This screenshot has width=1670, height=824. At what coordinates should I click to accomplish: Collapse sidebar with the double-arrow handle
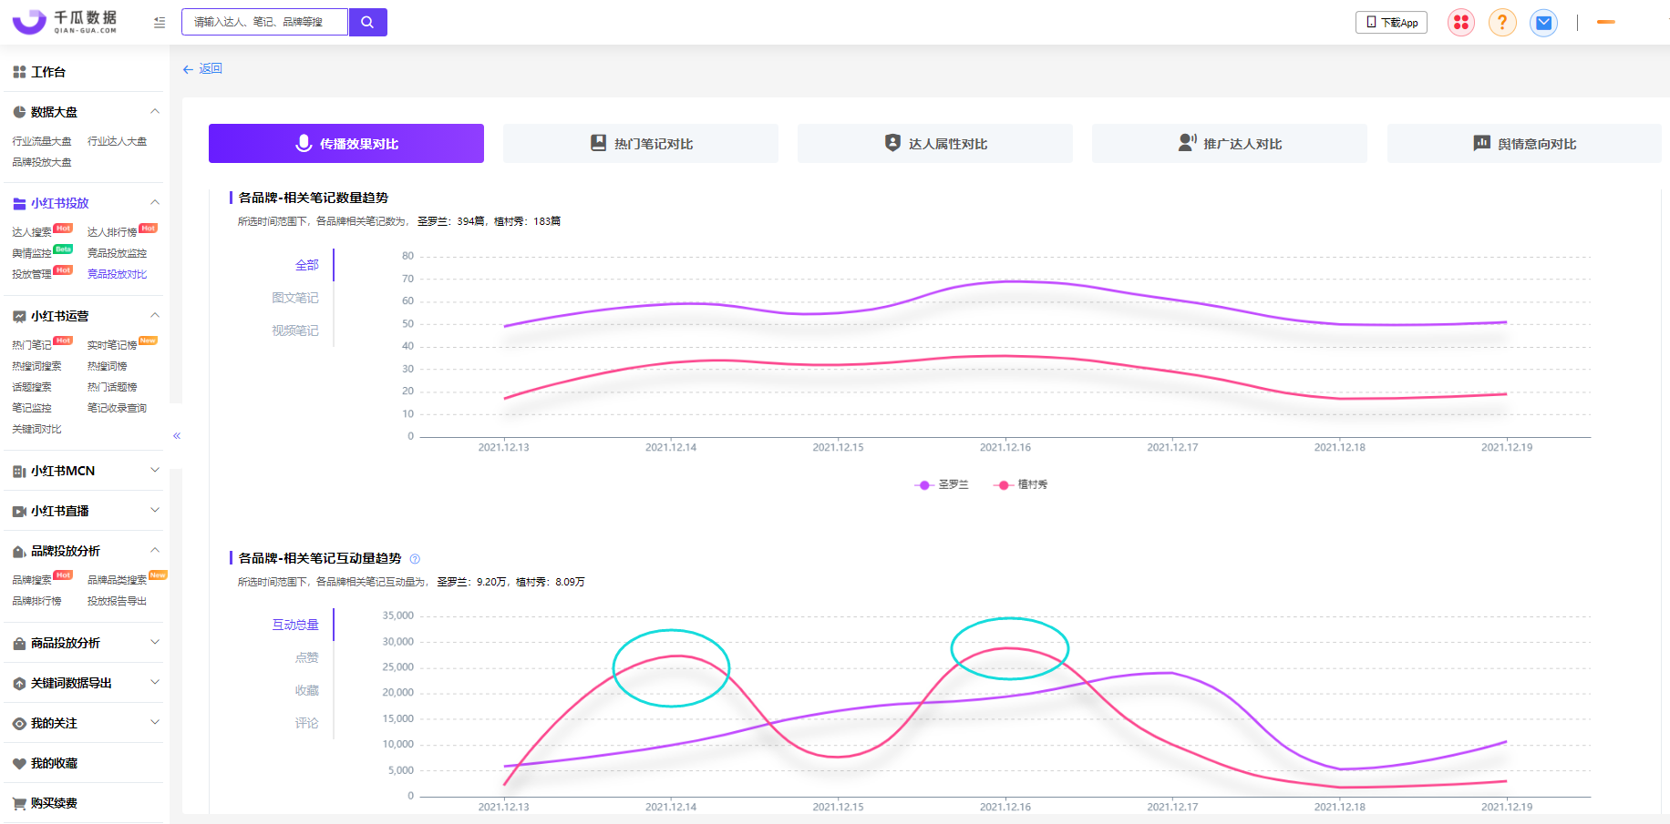pos(177,436)
